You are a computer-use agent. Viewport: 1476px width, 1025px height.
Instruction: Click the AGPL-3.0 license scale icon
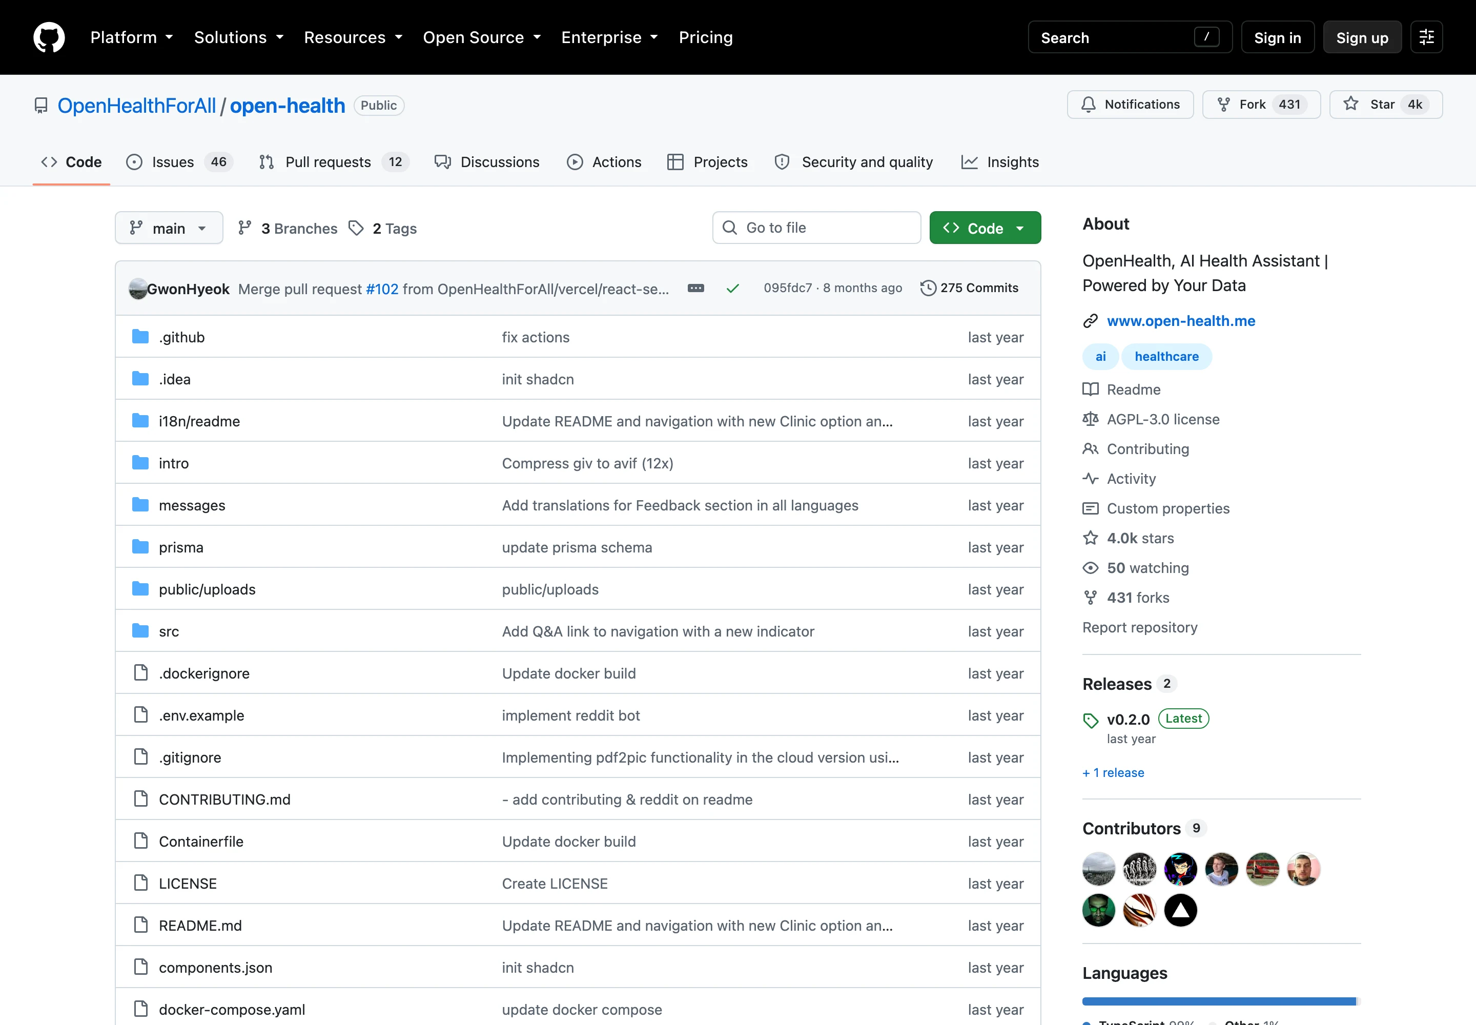point(1091,419)
